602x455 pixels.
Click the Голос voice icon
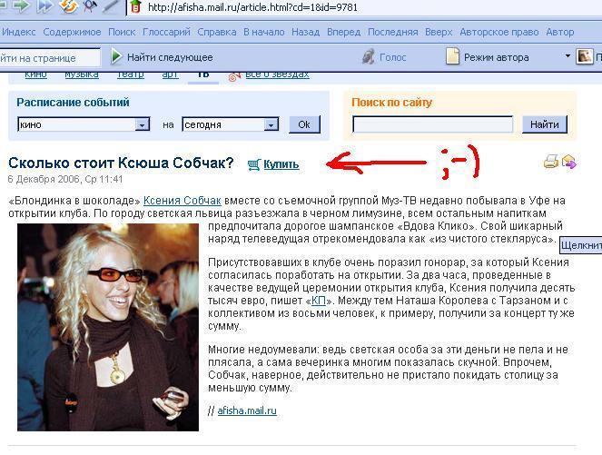coord(369,57)
